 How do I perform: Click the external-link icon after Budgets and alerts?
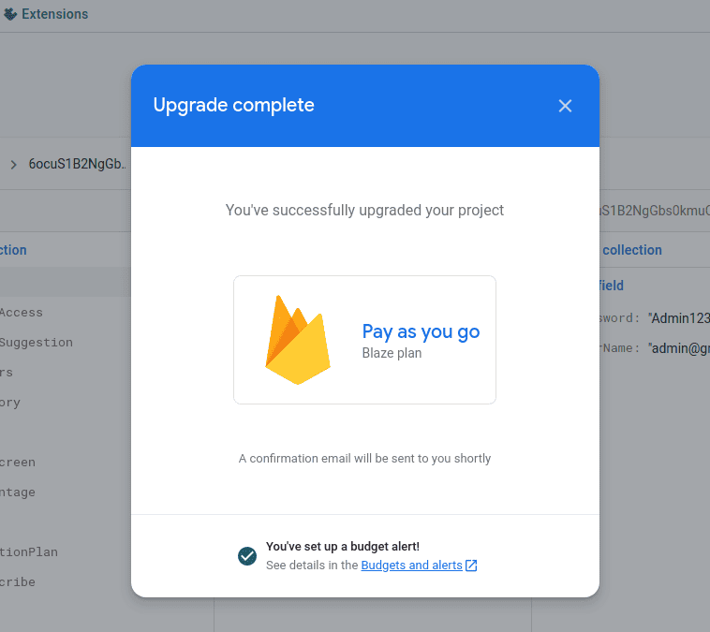[472, 566]
